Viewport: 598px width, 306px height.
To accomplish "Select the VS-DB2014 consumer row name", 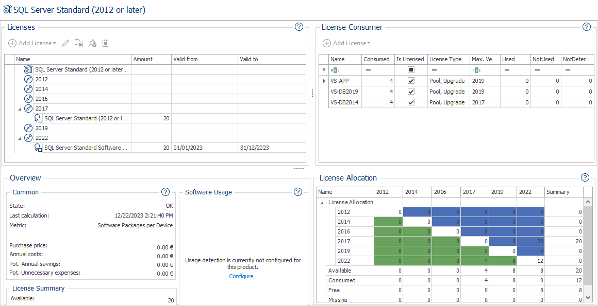I will [344, 102].
